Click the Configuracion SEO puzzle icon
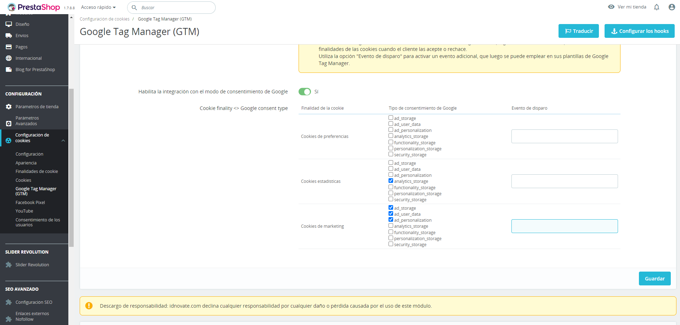Image resolution: width=680 pixels, height=325 pixels. pos(9,302)
